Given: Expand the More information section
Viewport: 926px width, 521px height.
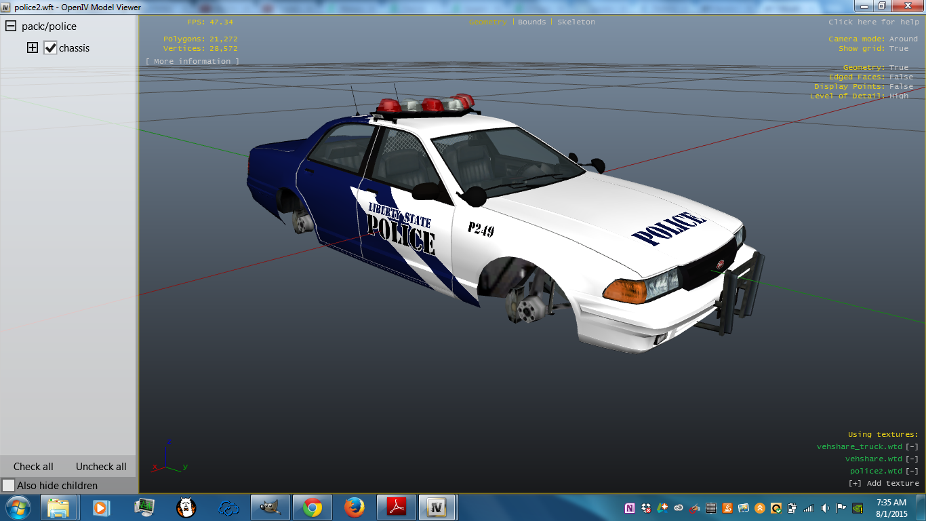Looking at the screenshot, I should tap(193, 61).
